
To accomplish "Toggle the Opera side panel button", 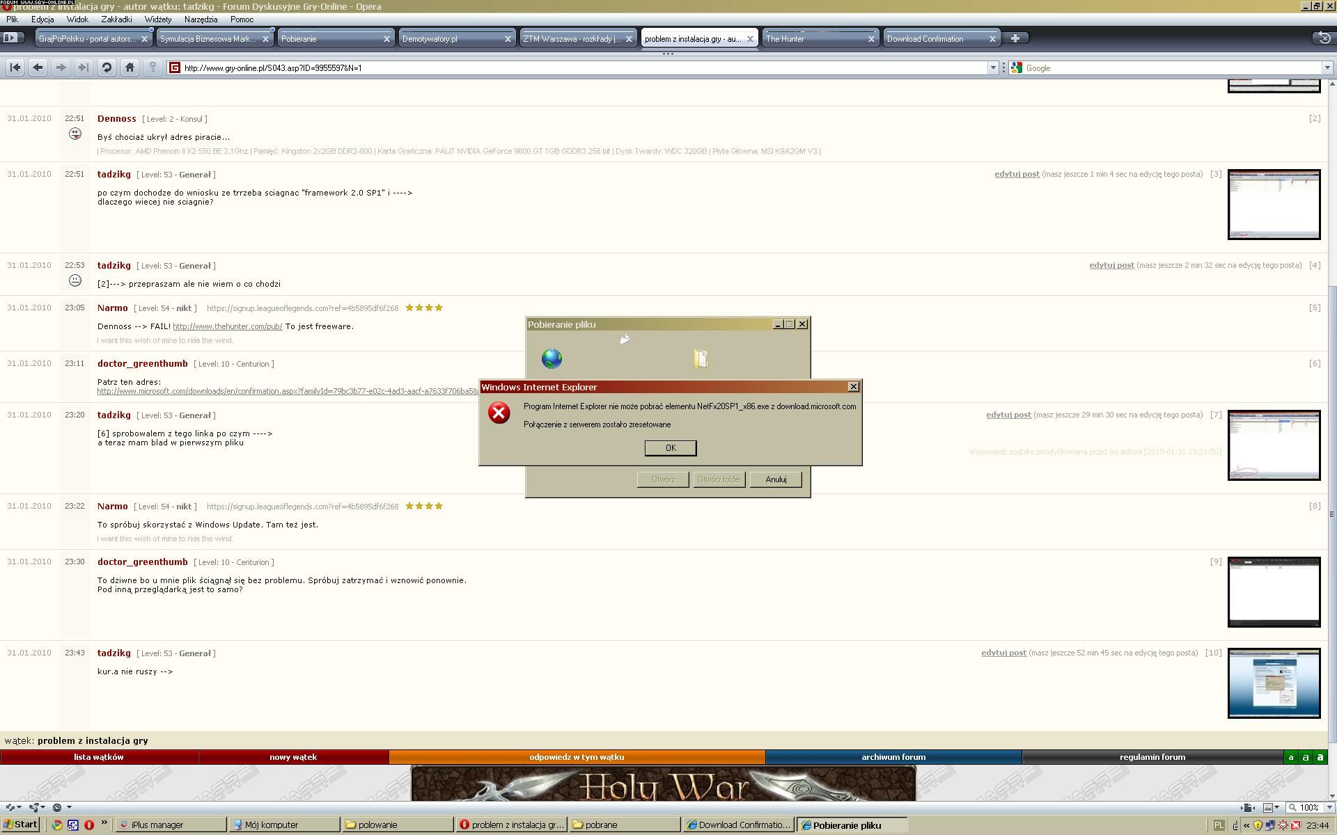I will point(12,38).
